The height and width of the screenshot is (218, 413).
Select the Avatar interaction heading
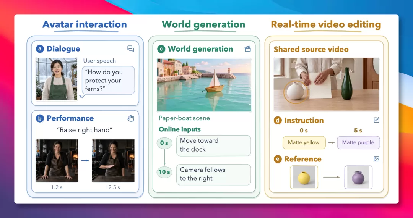point(85,24)
